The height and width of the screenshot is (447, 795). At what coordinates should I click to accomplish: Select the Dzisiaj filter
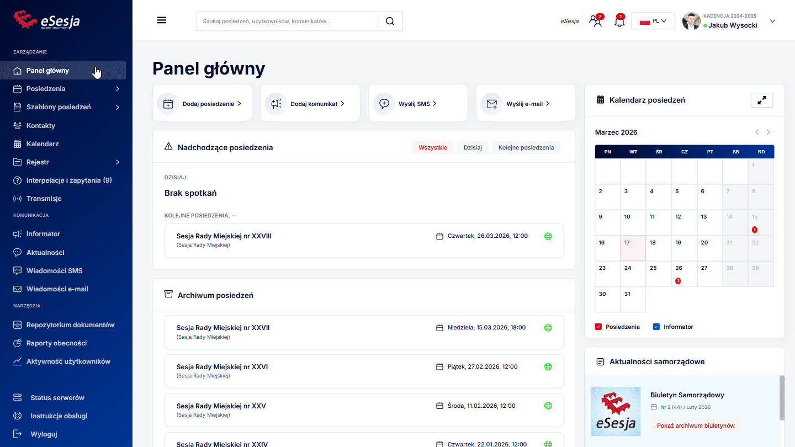point(473,147)
